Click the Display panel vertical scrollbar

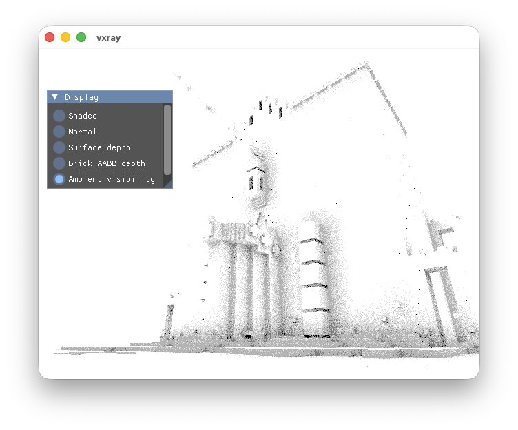click(167, 139)
